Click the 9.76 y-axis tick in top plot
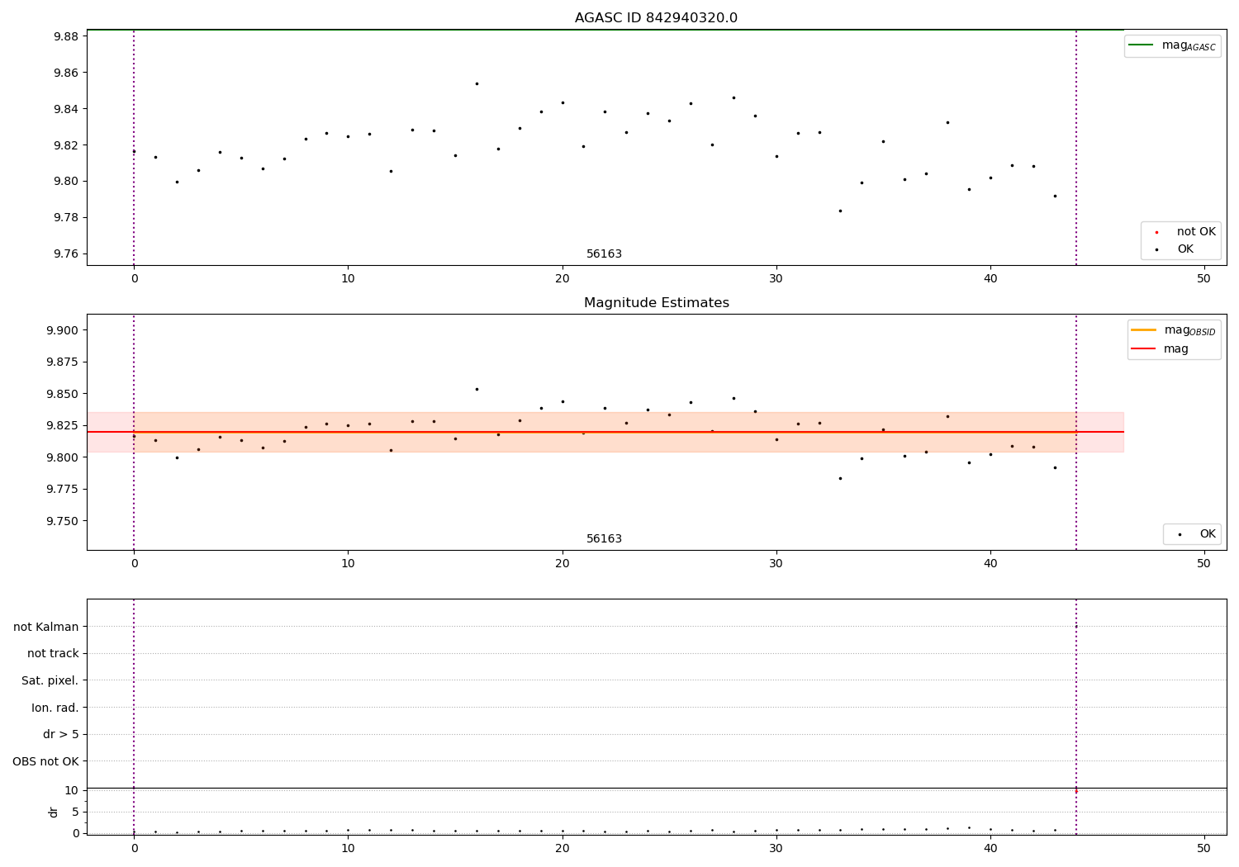1239x867 pixels. click(65, 254)
